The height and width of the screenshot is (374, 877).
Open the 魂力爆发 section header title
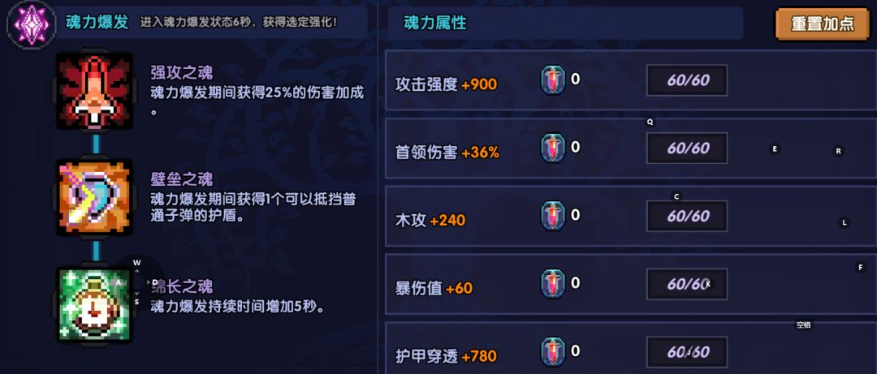click(x=97, y=22)
